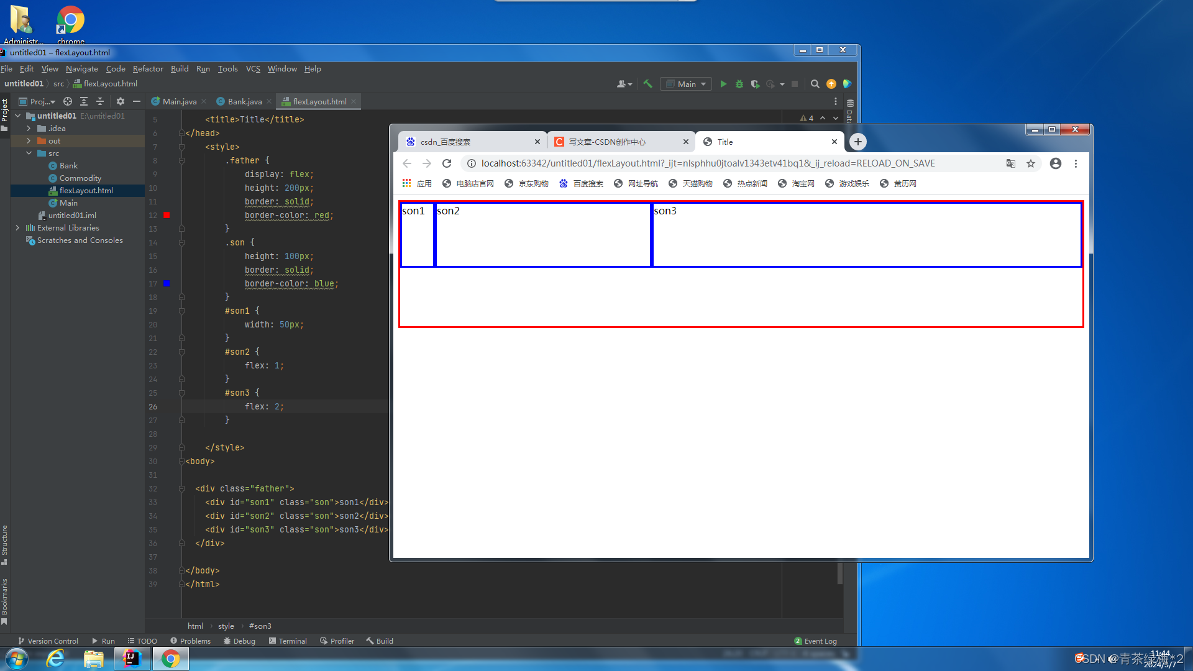
Task: Toggle fold marker on .father rule line
Action: click(181, 160)
